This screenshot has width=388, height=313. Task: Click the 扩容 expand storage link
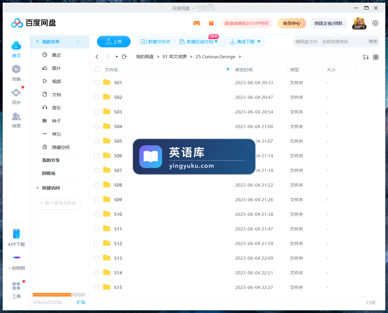click(81, 302)
